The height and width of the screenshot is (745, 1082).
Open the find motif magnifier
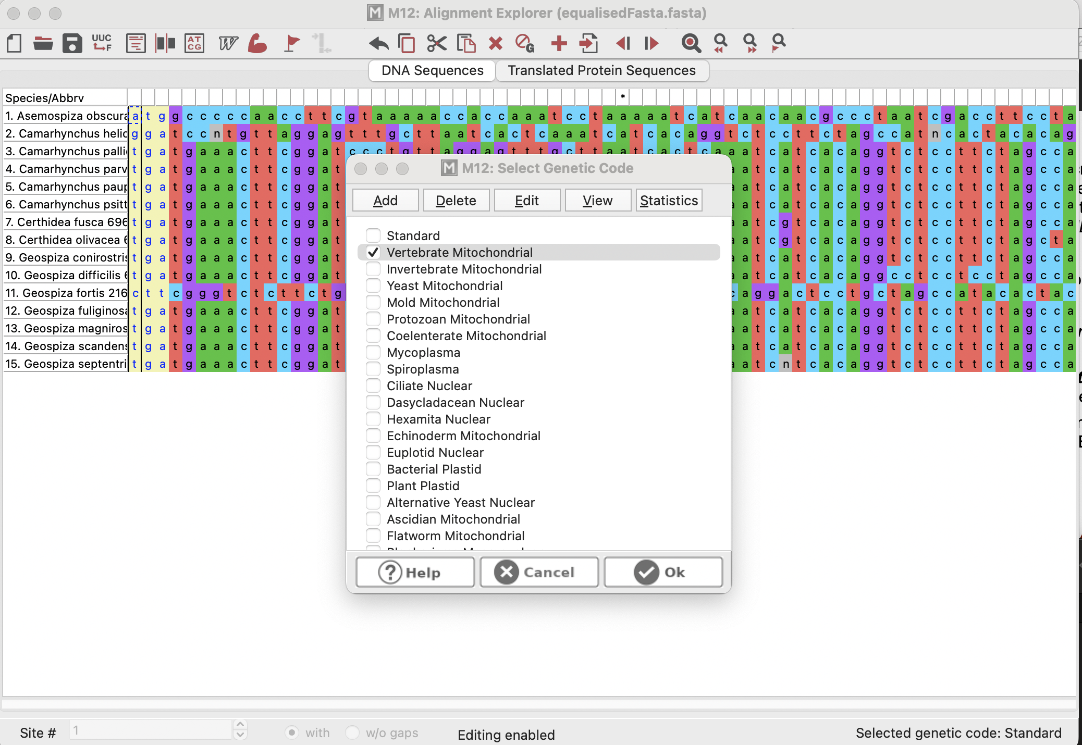point(691,43)
